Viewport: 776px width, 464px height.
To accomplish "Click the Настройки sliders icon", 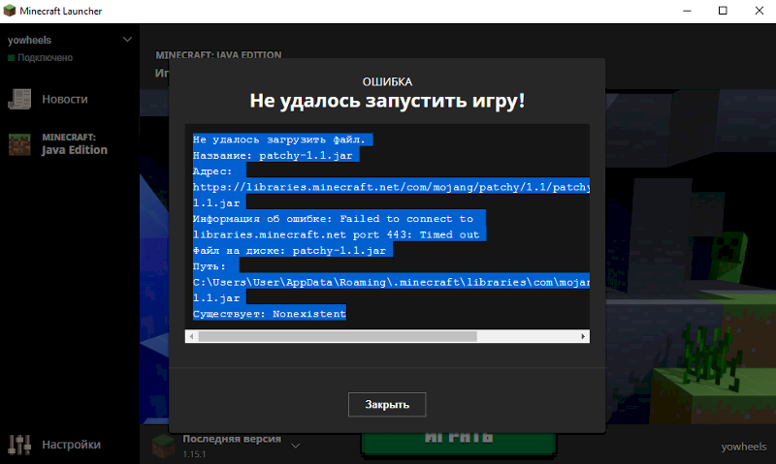I will pyautogui.click(x=19, y=445).
